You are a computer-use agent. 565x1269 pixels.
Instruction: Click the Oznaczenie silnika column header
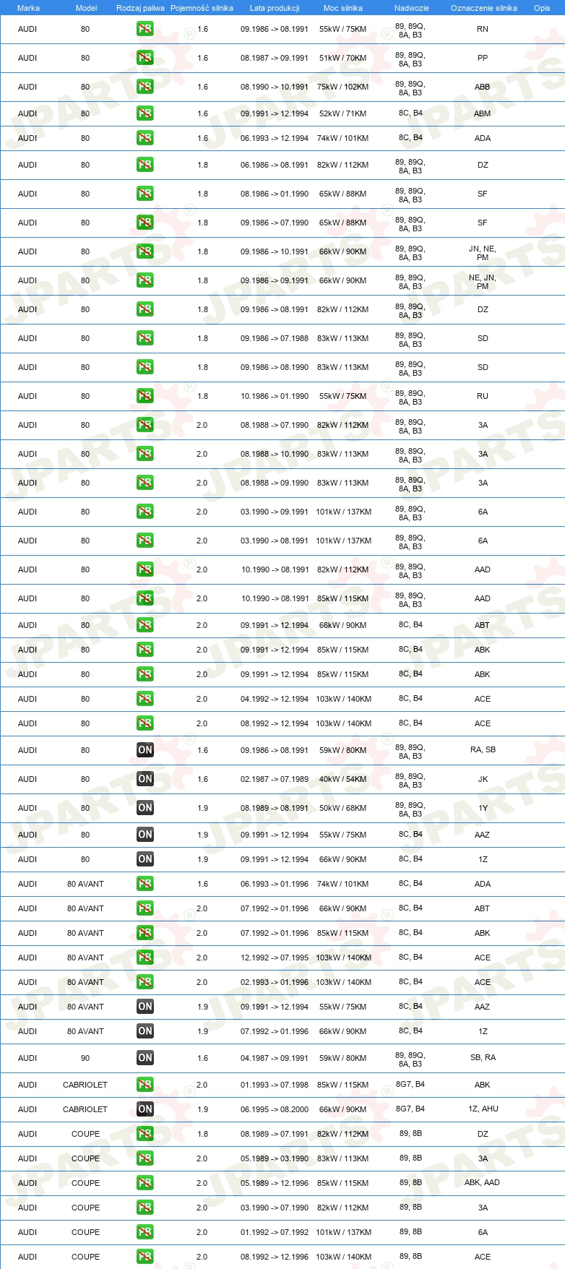(x=484, y=8)
